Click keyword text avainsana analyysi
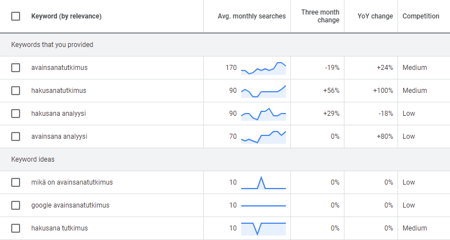Screen dimensions: 450x240 click(x=59, y=137)
